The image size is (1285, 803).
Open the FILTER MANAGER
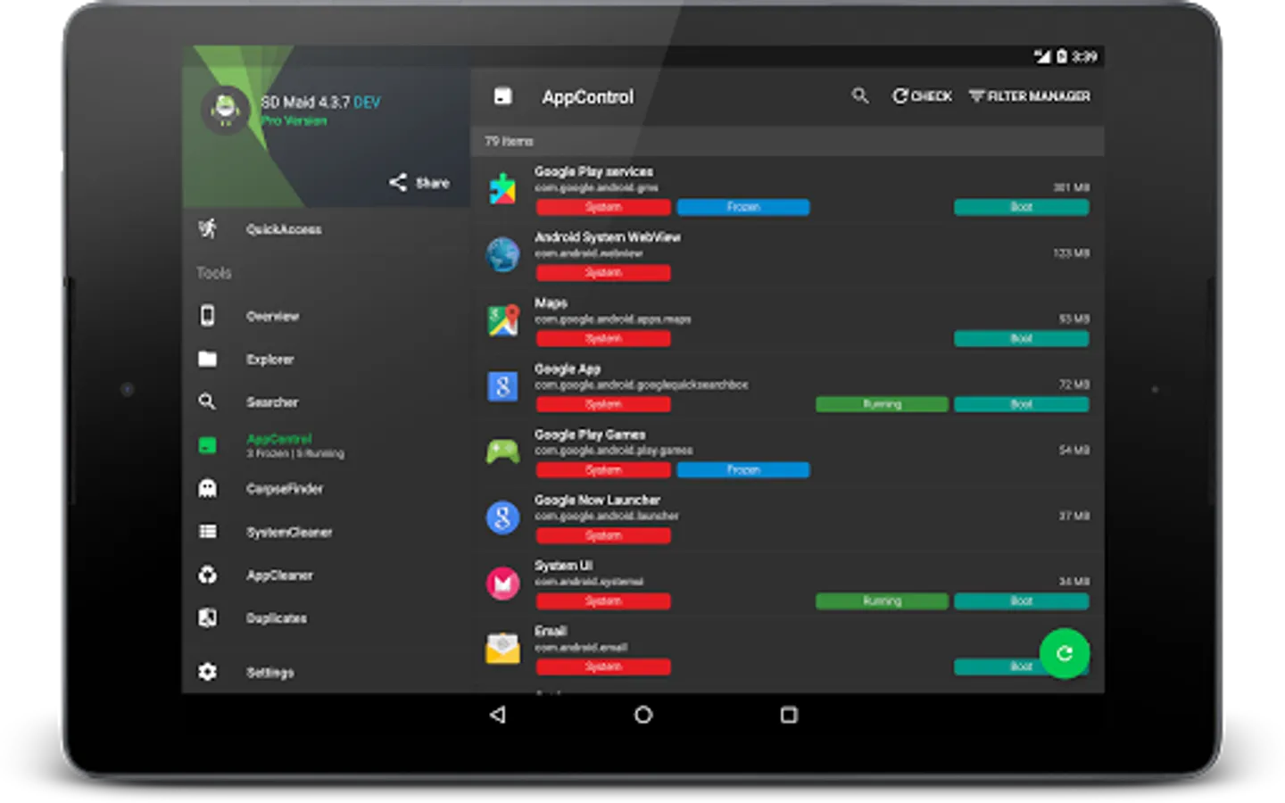[1030, 95]
